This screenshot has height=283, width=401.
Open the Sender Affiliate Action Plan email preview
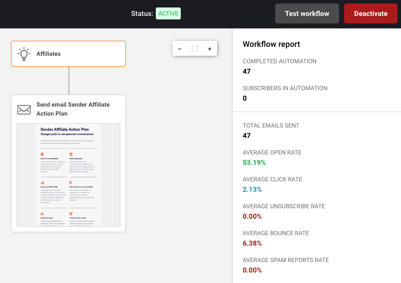click(x=68, y=174)
